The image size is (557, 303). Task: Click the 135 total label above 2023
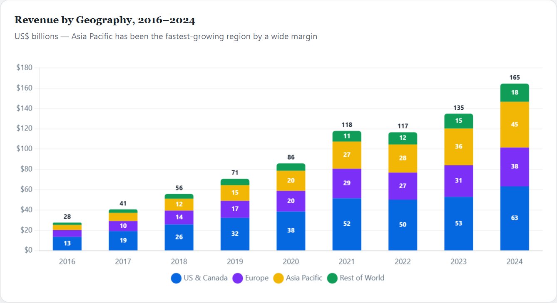click(x=459, y=108)
